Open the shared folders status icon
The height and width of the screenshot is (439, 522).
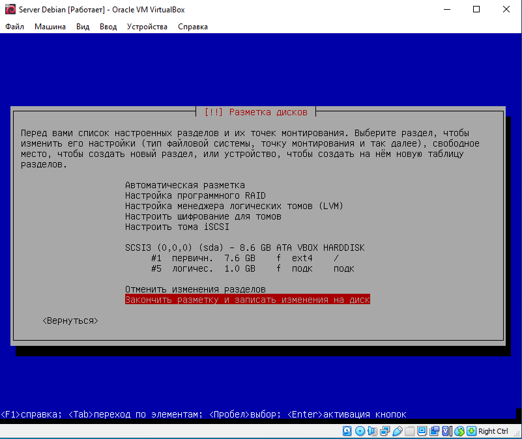409,431
